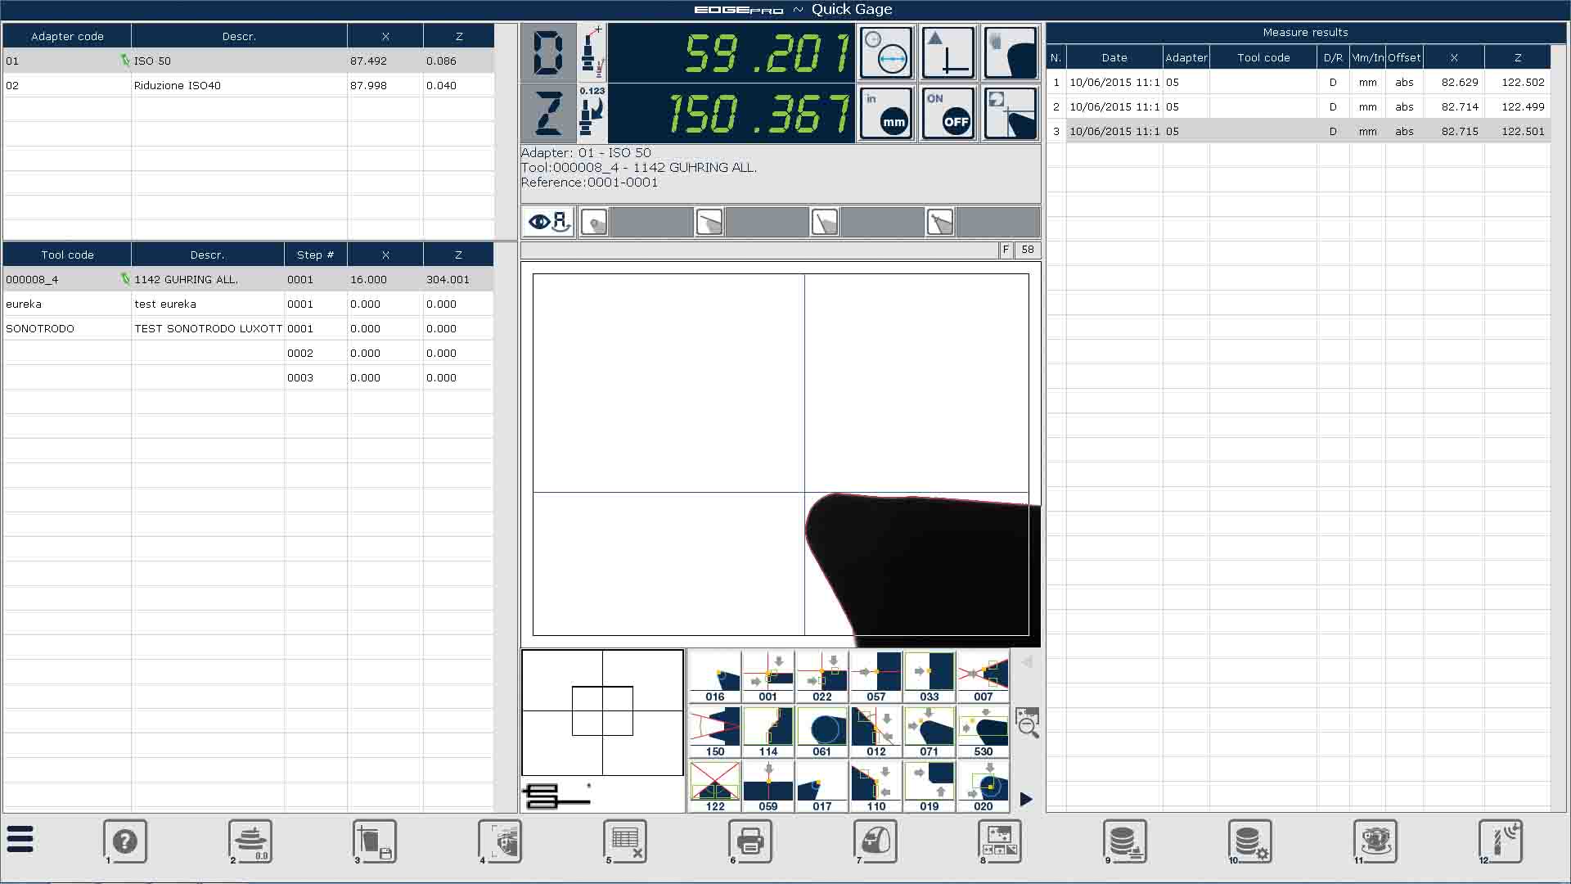1571x884 pixels.
Task: Click the table delete icon button
Action: [x=626, y=841]
